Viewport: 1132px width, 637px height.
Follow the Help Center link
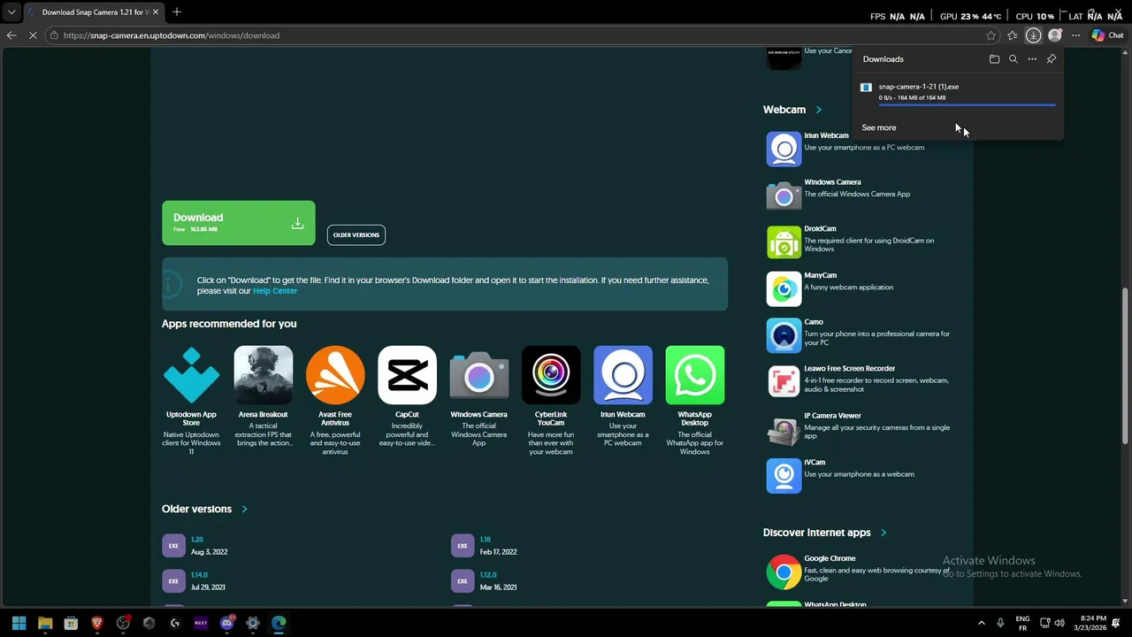click(x=275, y=291)
